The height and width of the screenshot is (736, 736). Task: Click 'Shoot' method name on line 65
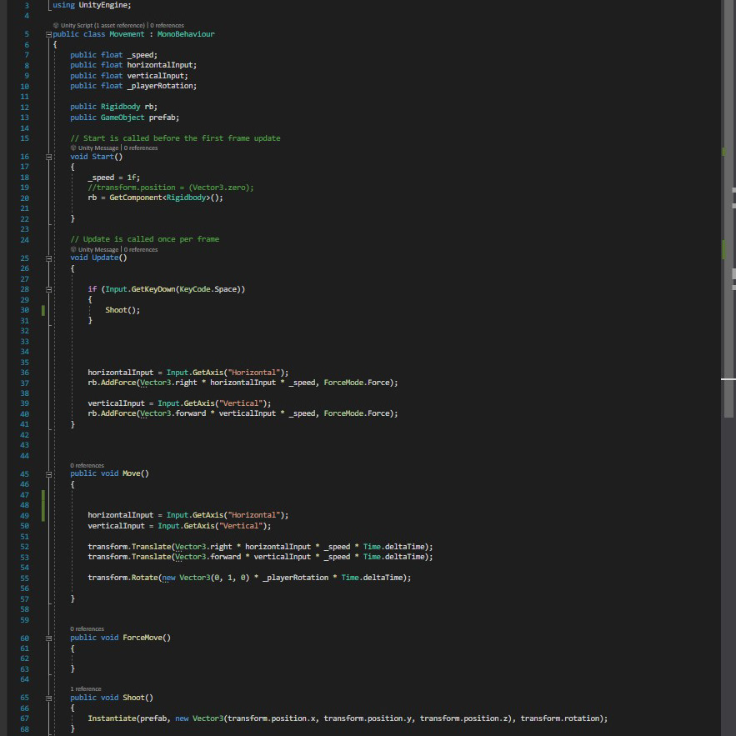click(133, 698)
